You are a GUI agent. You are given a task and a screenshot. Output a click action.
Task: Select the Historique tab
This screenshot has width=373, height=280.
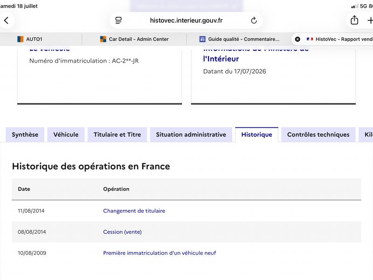(257, 134)
